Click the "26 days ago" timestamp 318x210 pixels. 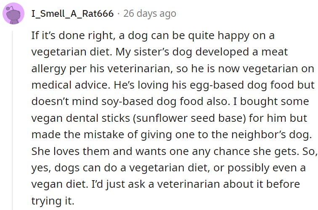pos(150,14)
